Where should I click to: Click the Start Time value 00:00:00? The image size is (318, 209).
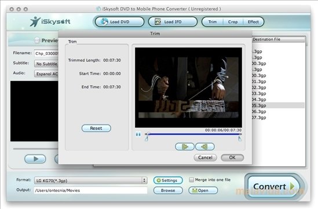tap(112, 74)
